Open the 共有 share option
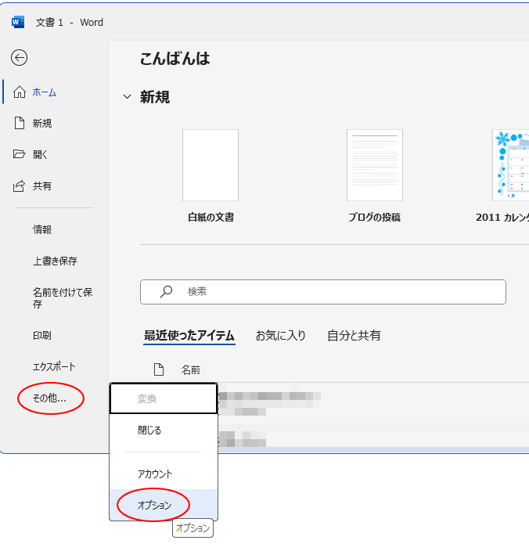This screenshot has height=544, width=529. point(42,186)
